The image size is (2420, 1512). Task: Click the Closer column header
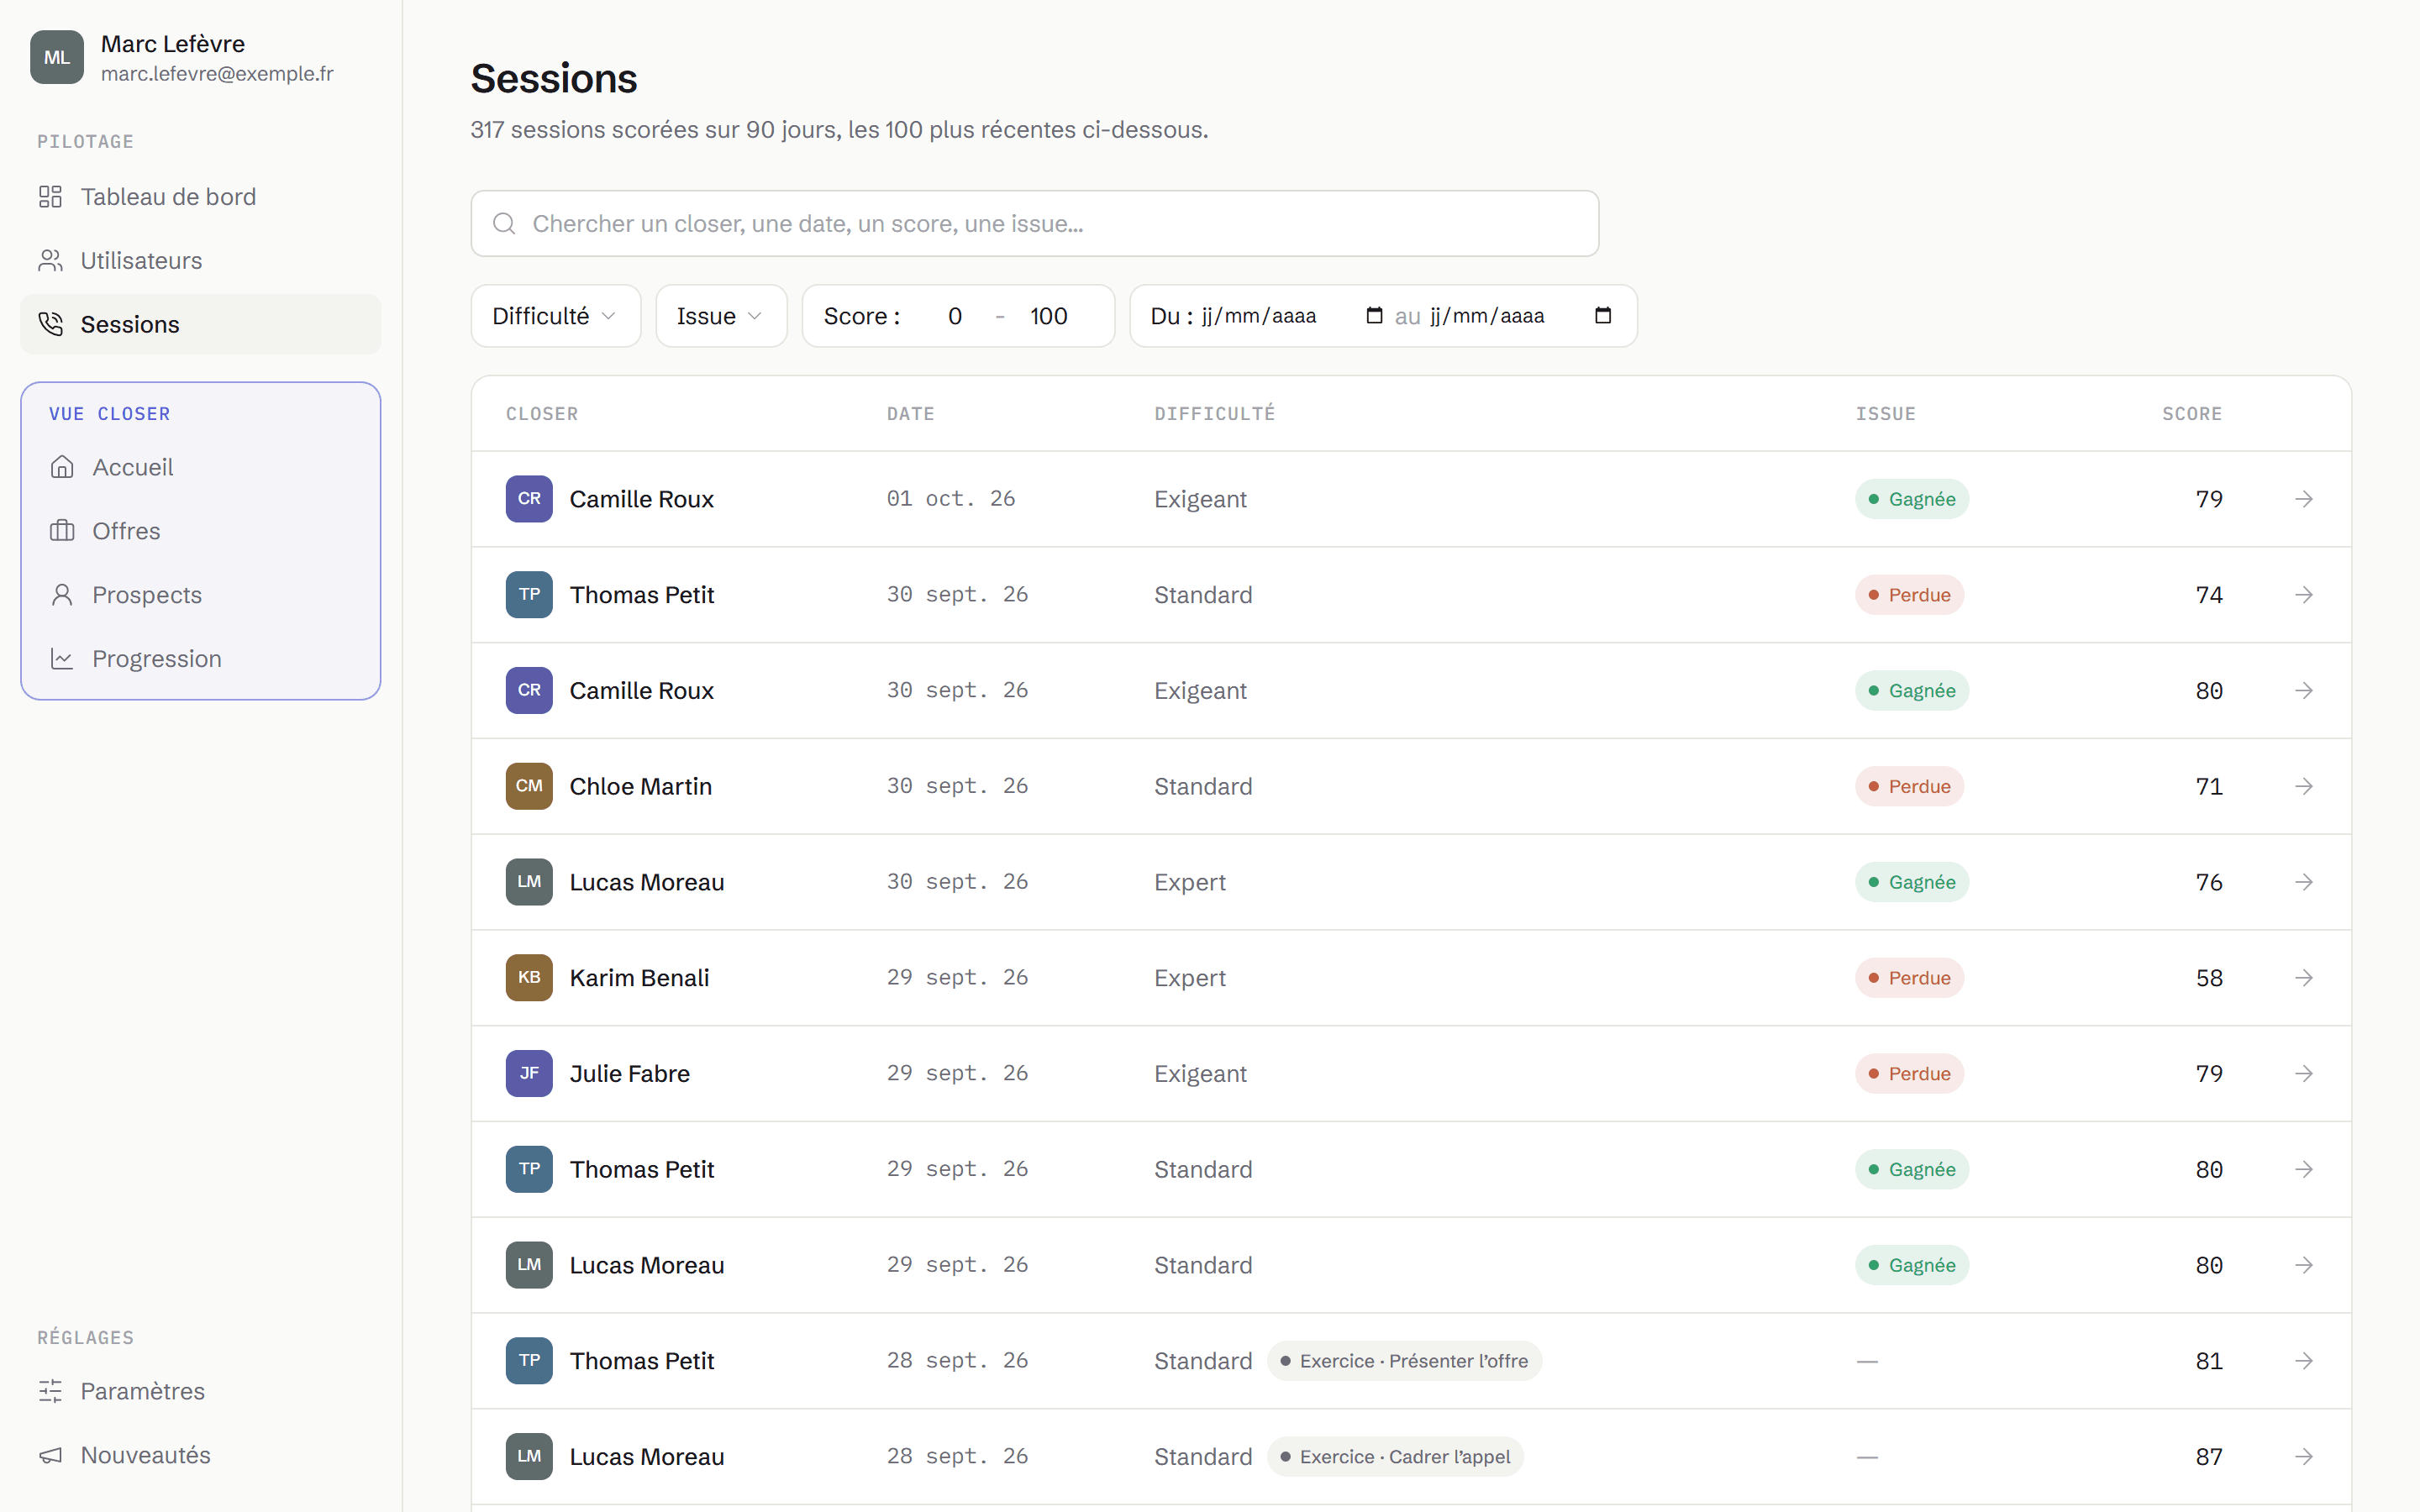542,414
